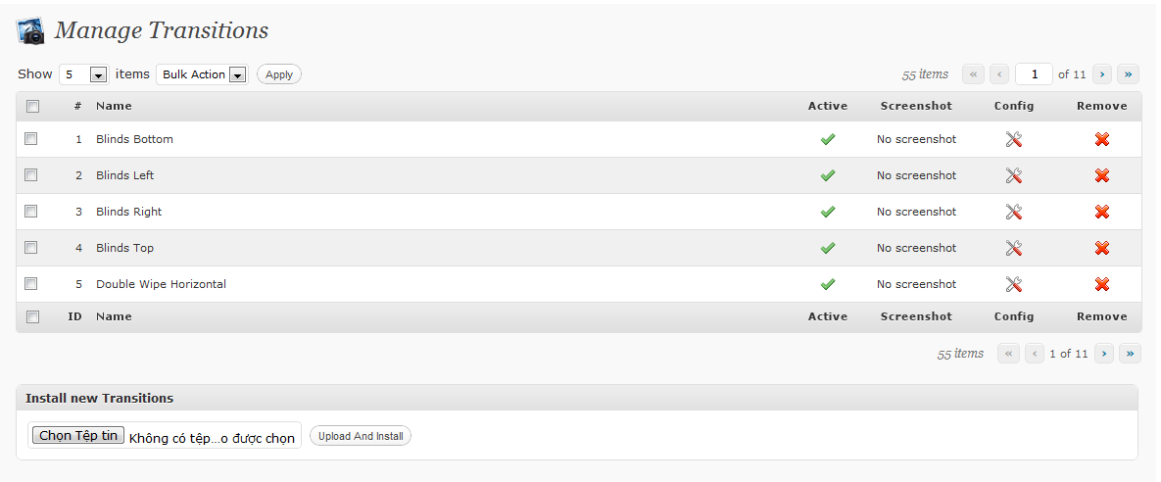This screenshot has height=482, width=1161.
Task: Click the config wrench for Blinds Right
Action: [x=1014, y=212]
